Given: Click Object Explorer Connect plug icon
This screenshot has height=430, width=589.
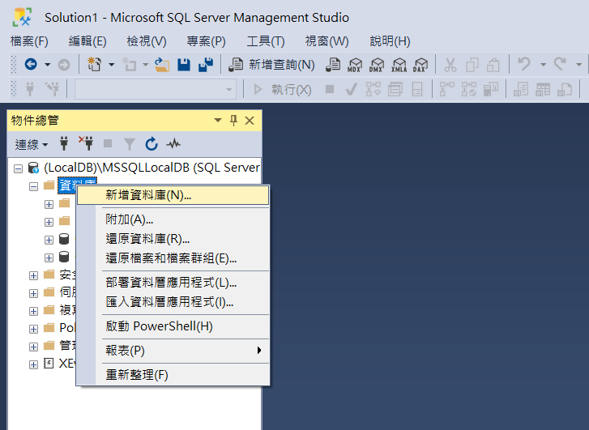Looking at the screenshot, I should pyautogui.click(x=64, y=144).
